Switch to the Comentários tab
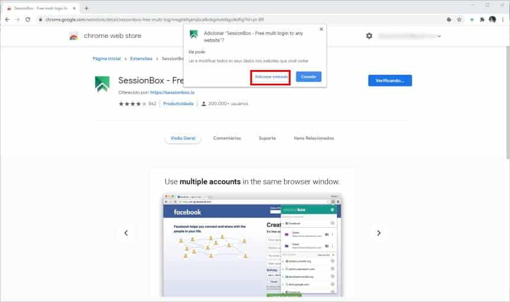 [227, 138]
